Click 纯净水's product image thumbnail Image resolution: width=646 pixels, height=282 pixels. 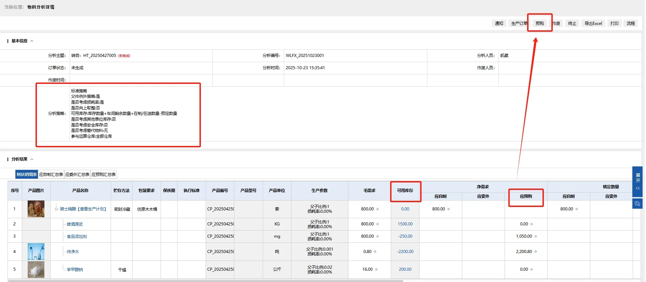[x=36, y=252]
